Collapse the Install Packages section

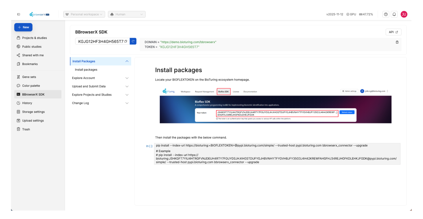(x=101, y=61)
